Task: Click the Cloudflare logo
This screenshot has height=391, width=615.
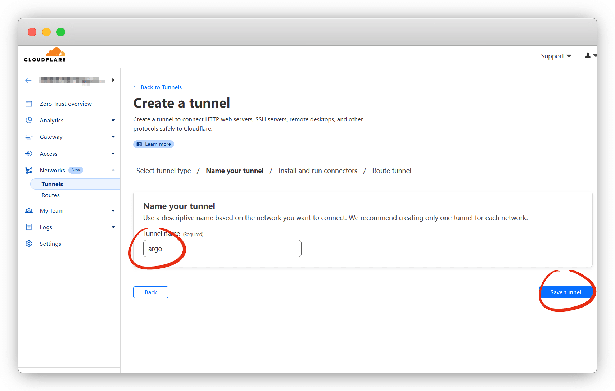Action: click(45, 55)
